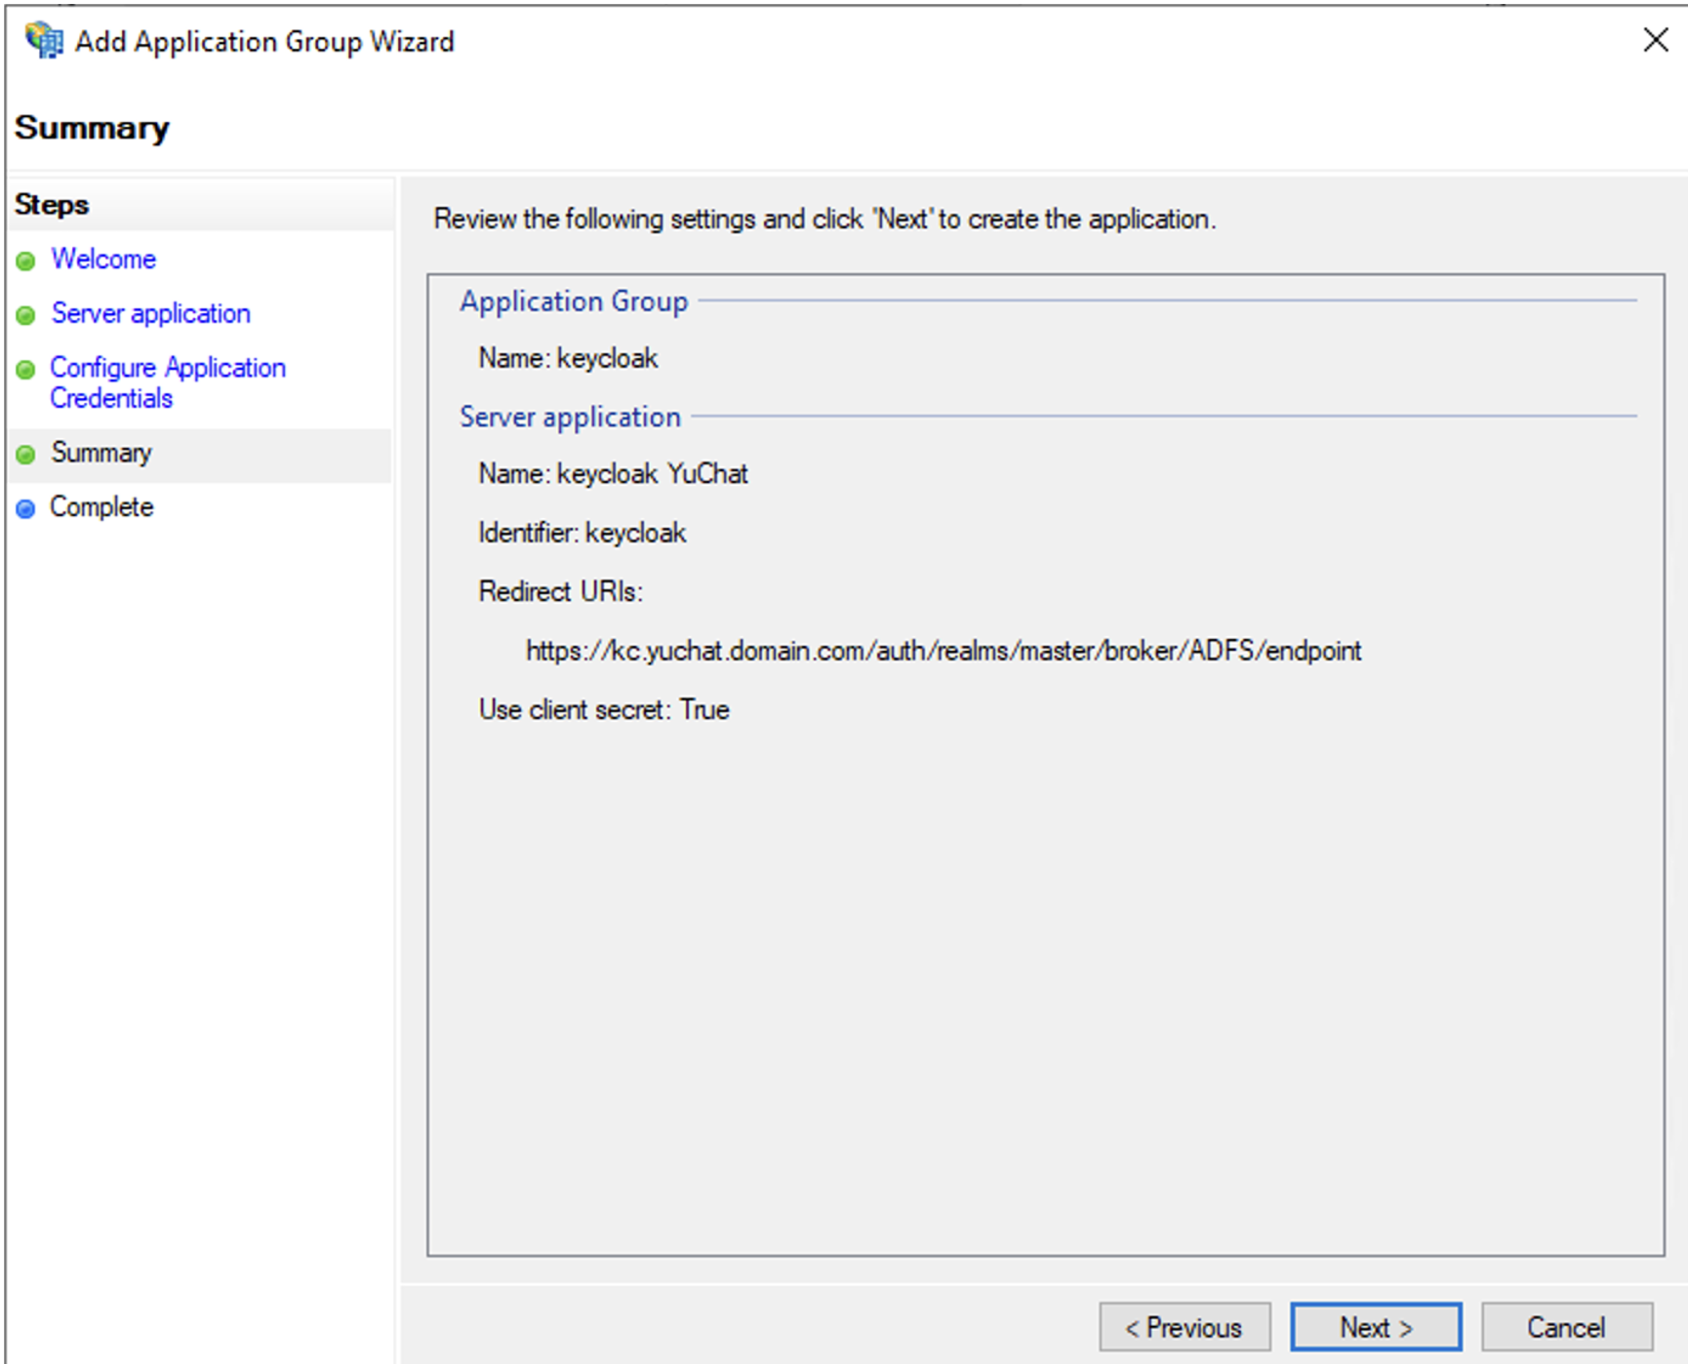1688x1364 pixels.
Task: Click the green bullet beside Server application
Action: pos(26,315)
